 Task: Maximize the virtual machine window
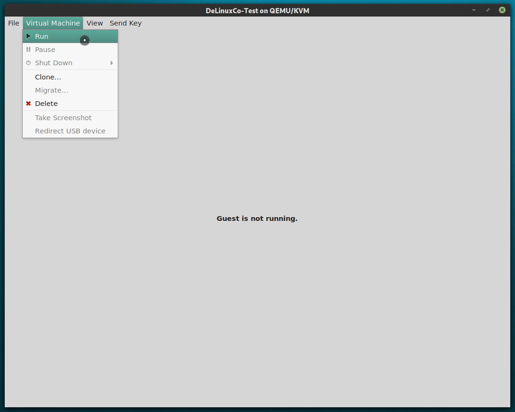(x=488, y=10)
